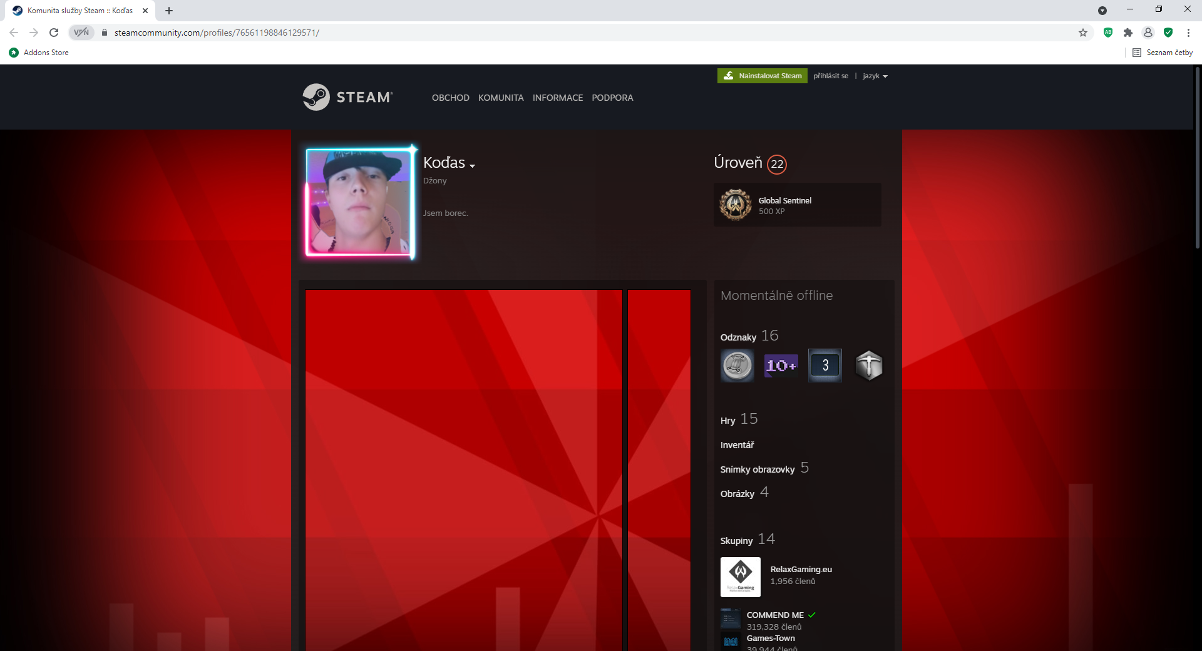This screenshot has height=651, width=1202.
Task: Click the level 22 badge circle
Action: point(777,164)
